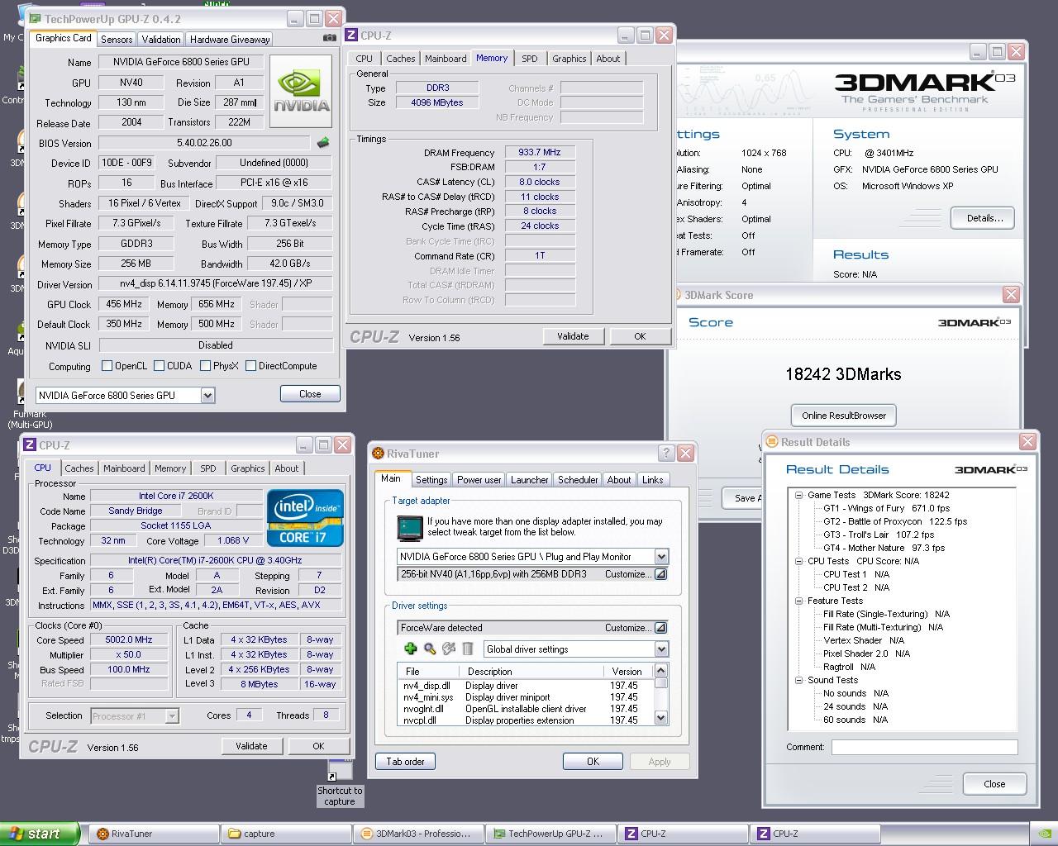Viewport: 1058px width, 846px height.
Task: Click OK in the bottom CPU-Z CPU window
Action: (x=318, y=746)
